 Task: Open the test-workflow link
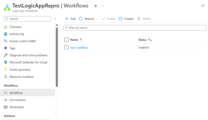[x=79, y=48]
